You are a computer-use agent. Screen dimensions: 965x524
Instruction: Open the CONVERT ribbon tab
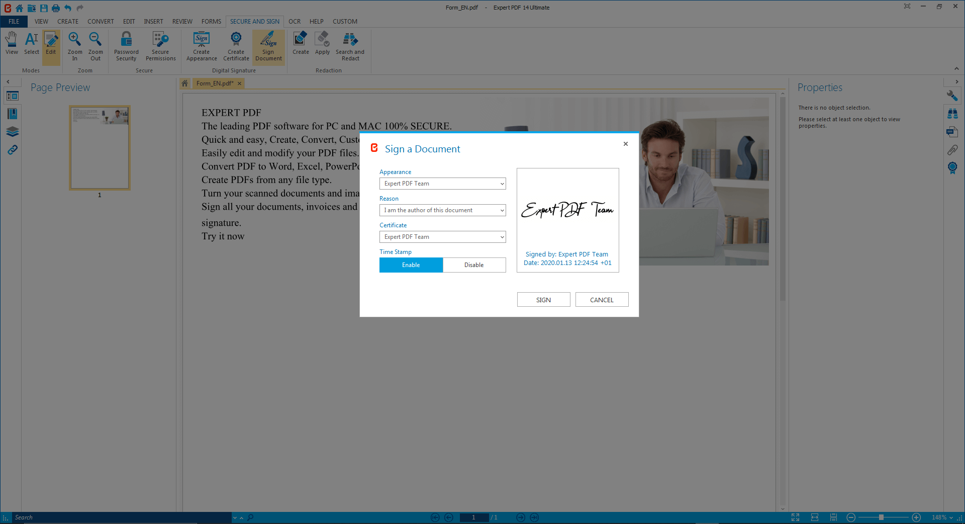[101, 22]
